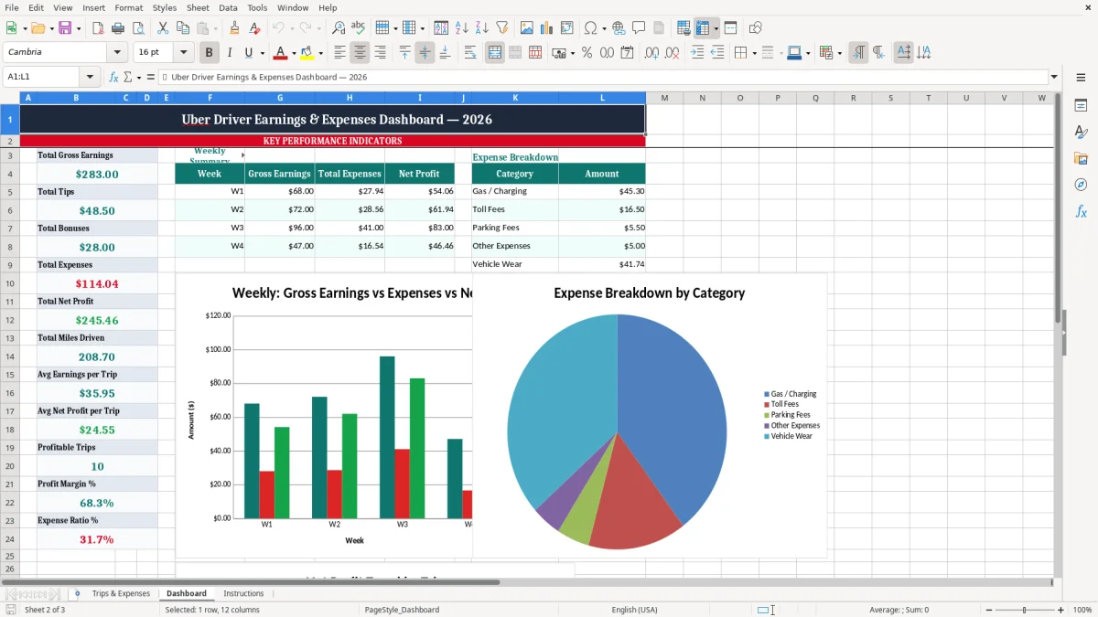Click Background Color yellow highlight swatch
1098x617 pixels.
click(x=308, y=53)
